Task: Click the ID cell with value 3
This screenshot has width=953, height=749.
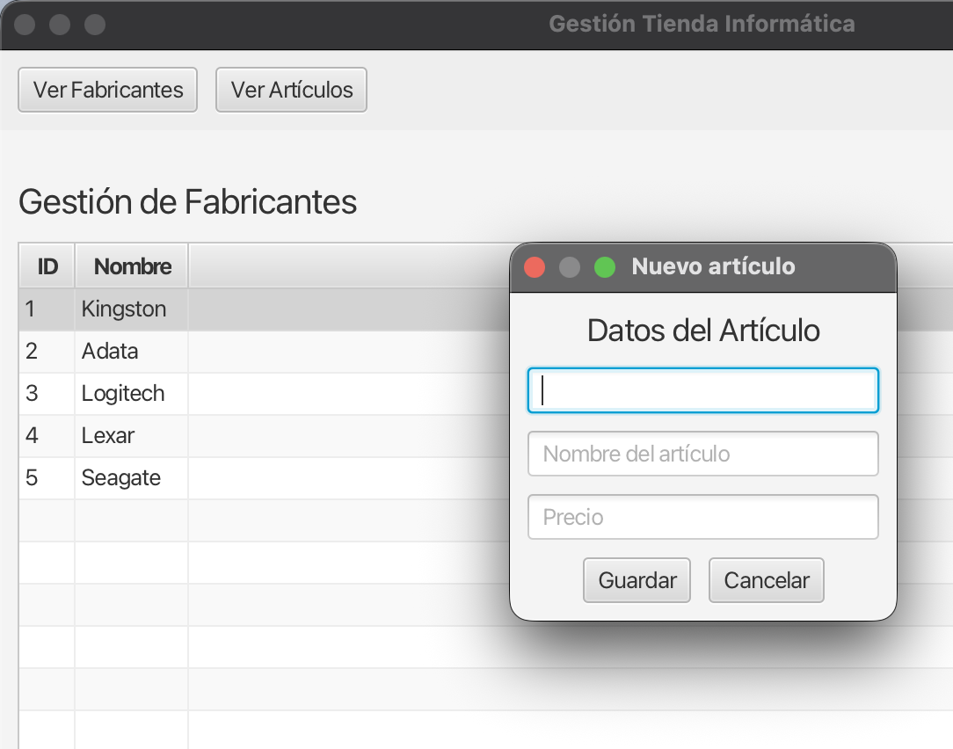Action: click(47, 393)
